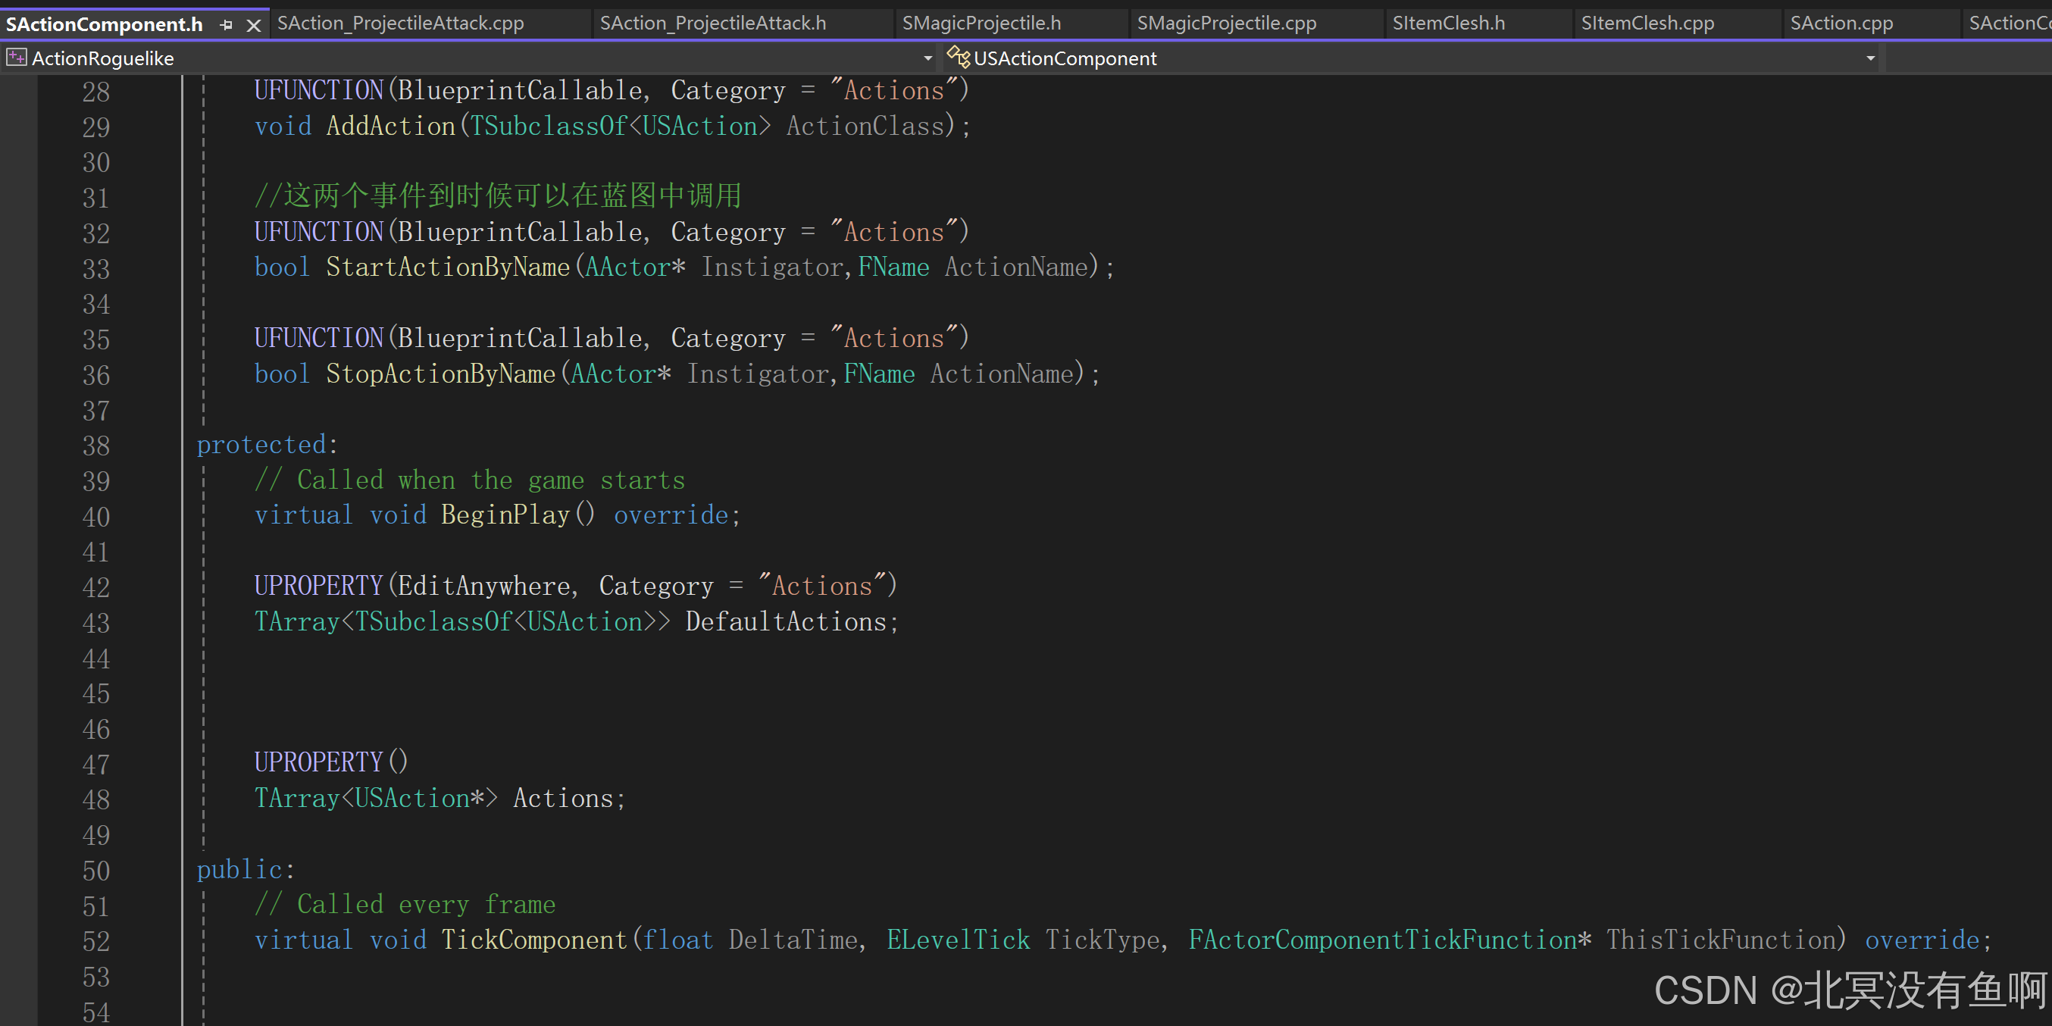Place cursor on StartActionByName function name
The height and width of the screenshot is (1026, 2052).
[x=448, y=267]
